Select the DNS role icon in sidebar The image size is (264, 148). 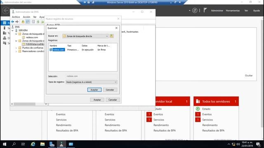coord(5,38)
